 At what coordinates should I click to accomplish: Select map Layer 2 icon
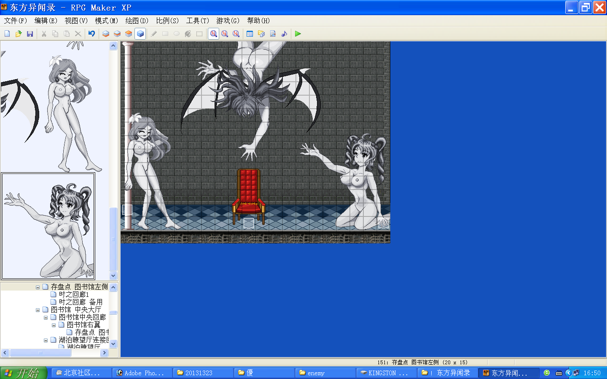tap(117, 34)
